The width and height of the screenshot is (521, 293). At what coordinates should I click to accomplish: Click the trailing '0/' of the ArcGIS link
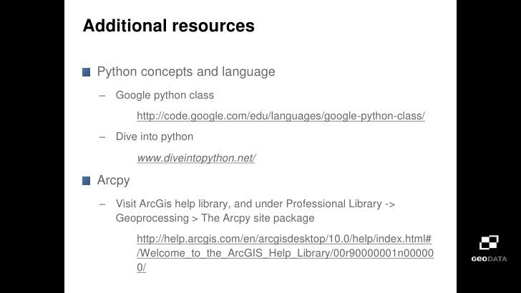click(x=141, y=267)
